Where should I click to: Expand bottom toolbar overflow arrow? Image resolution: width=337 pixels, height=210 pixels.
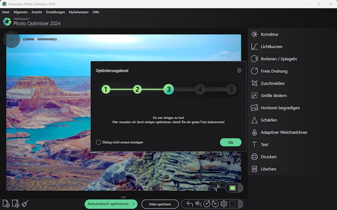[x=240, y=204]
